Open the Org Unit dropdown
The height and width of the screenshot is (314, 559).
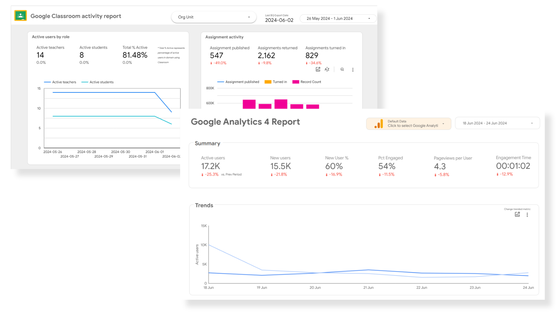coord(214,17)
